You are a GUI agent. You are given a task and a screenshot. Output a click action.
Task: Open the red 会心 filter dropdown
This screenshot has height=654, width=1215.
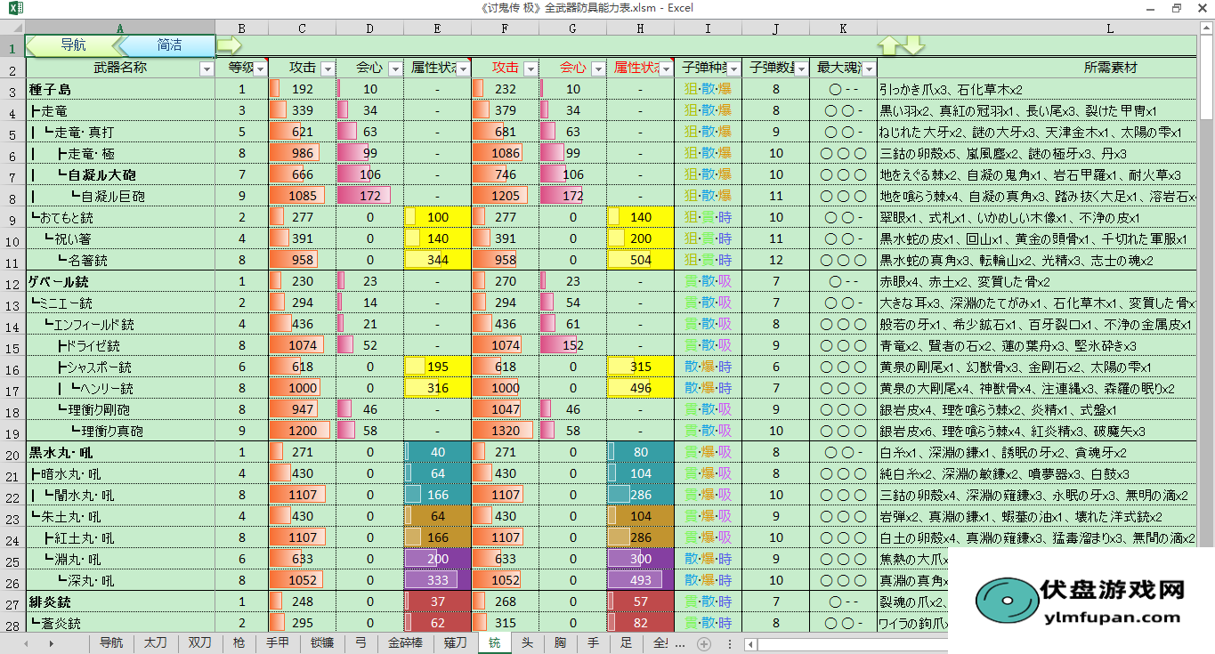pos(597,69)
